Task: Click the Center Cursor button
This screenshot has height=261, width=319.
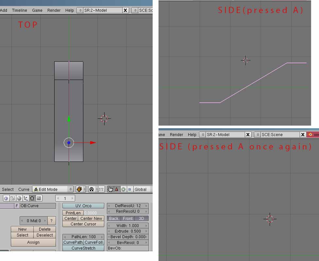Action: 83,224
